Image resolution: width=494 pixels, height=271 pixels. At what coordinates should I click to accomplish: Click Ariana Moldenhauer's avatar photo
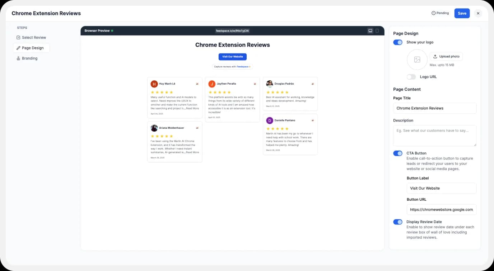pyautogui.click(x=154, y=128)
